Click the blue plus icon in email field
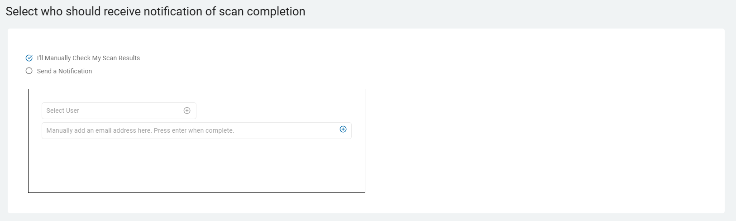Screen dimensions: 736x221 click(x=343, y=130)
